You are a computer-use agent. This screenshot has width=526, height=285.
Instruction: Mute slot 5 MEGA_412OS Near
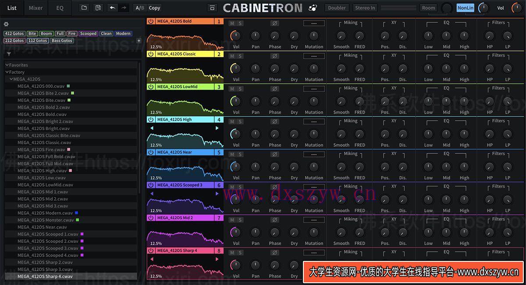[232, 154]
